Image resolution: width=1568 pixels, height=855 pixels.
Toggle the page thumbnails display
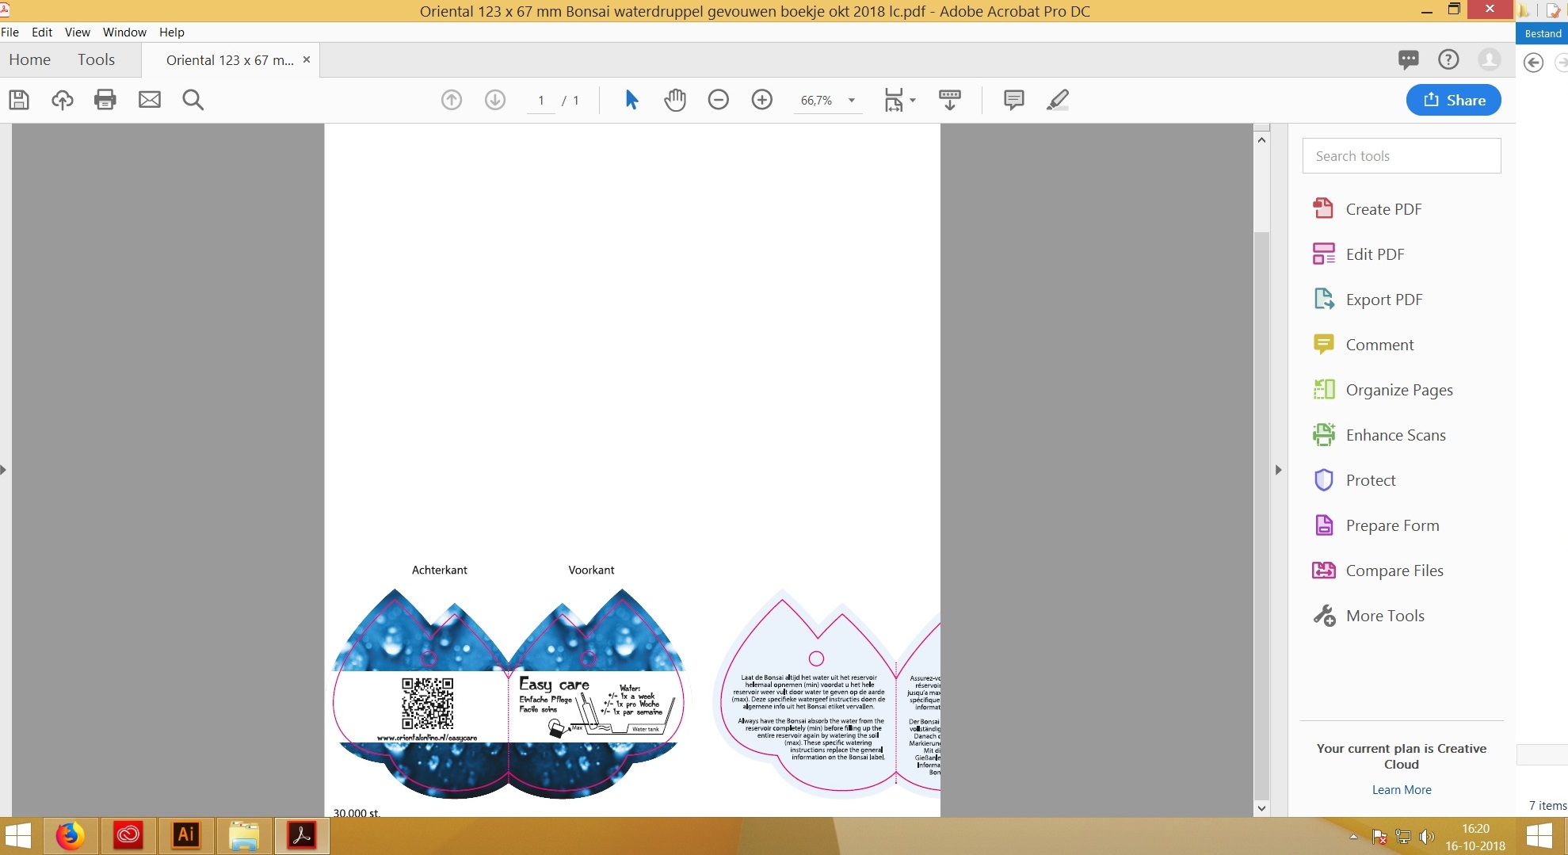pyautogui.click(x=949, y=100)
